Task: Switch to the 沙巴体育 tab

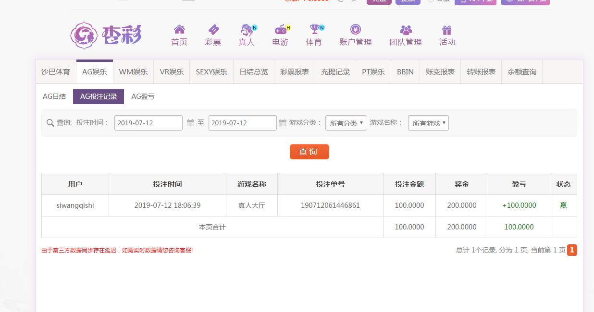Action: coord(56,72)
